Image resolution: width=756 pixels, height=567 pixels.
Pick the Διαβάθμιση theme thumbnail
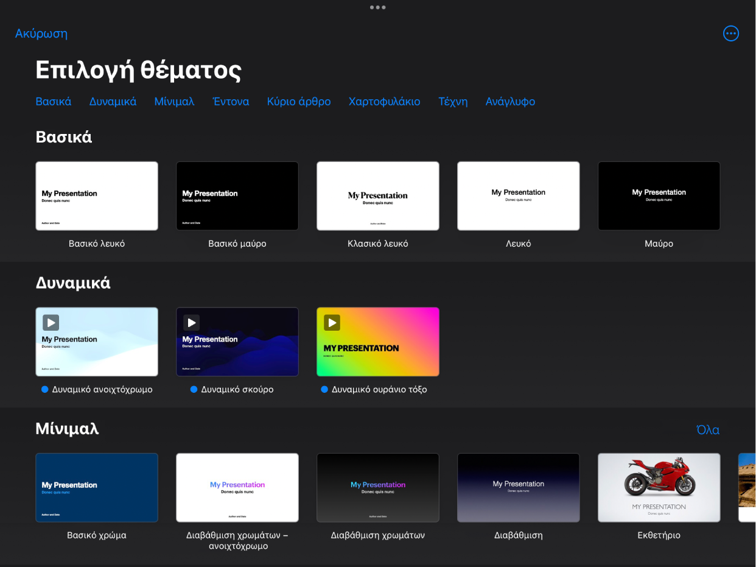pyautogui.click(x=519, y=488)
